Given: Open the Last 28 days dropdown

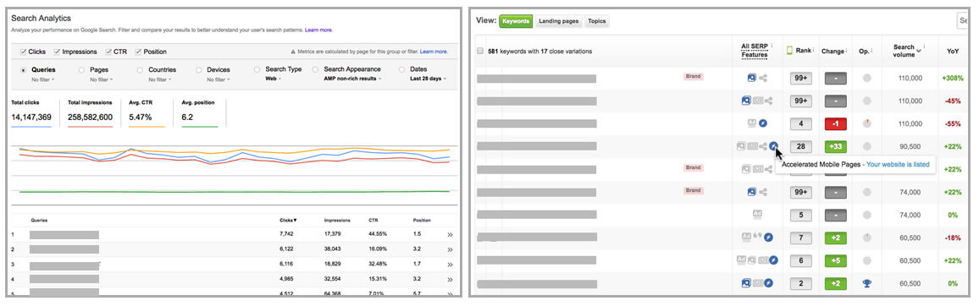Looking at the screenshot, I should click(429, 79).
